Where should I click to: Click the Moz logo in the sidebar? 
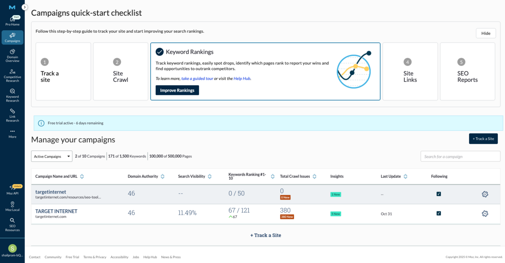click(x=12, y=7)
